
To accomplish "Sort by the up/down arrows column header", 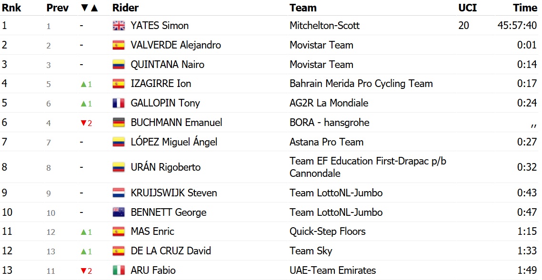I will click(x=89, y=8).
